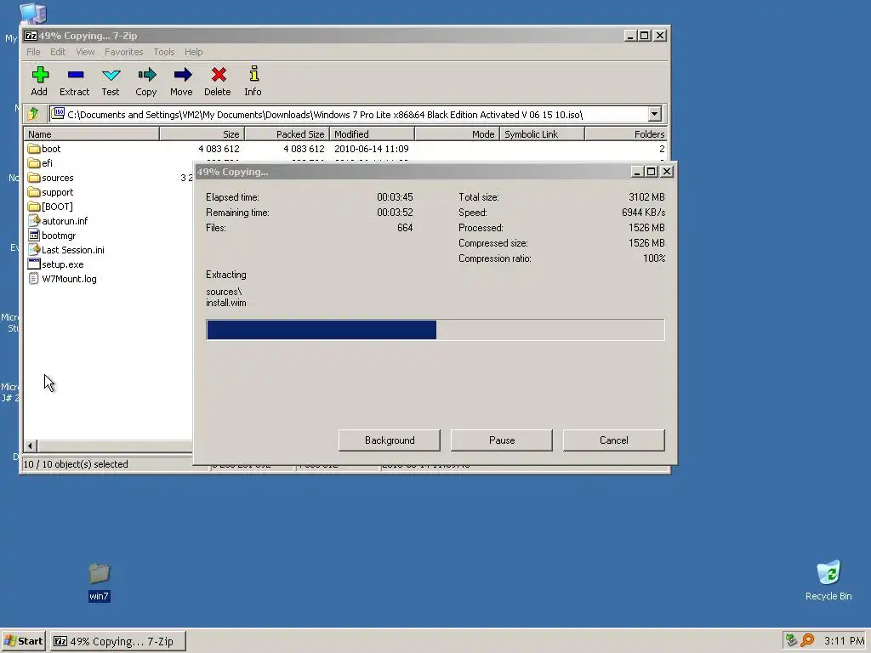The width and height of the screenshot is (871, 653).
Task: Select the Last Session.ini file icon
Action: click(34, 250)
